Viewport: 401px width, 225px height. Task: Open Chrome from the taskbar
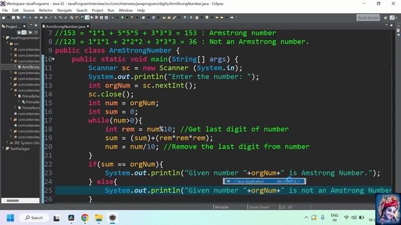point(85,218)
